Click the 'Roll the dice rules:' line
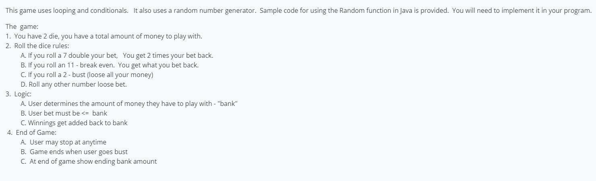Viewport: 596px width, 181px height. [35, 46]
